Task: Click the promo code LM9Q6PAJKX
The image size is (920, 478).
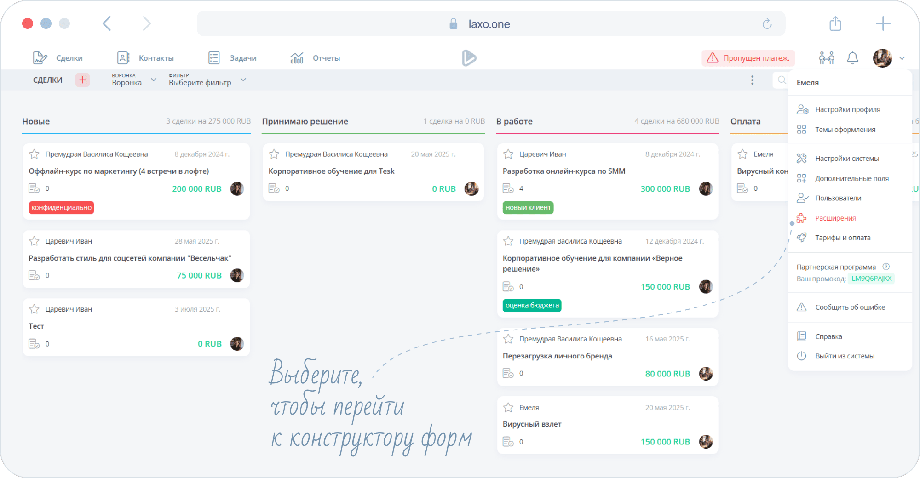Action: click(871, 279)
